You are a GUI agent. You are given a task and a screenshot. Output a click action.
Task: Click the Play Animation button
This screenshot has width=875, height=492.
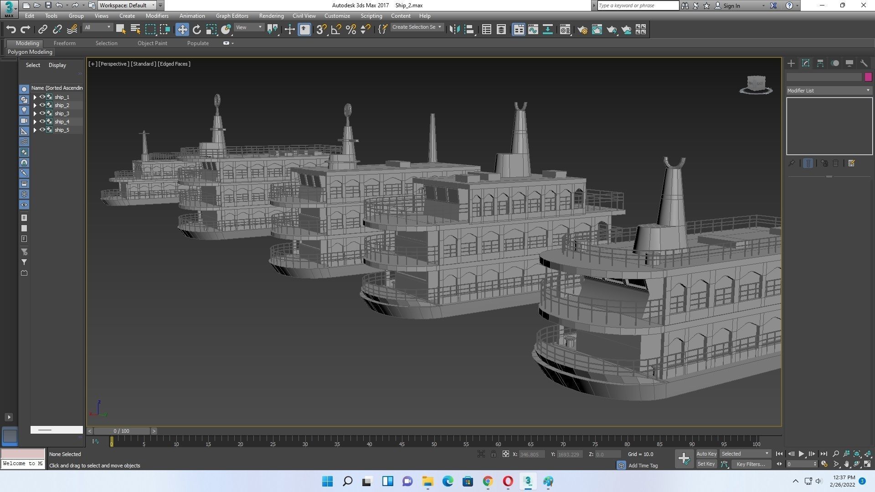[801, 454]
